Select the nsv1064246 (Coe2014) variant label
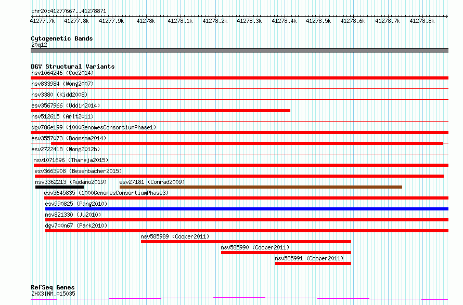This screenshot has height=305, width=463. click(x=62, y=73)
